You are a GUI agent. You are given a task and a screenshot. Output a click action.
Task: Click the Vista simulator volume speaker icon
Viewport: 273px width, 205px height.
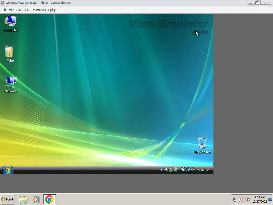coord(193,169)
